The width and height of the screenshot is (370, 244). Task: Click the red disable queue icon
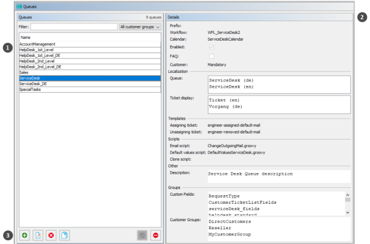coord(156,235)
